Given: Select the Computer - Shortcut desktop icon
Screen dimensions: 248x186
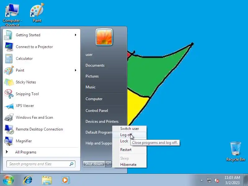Looking at the screenshot, I should 12,15.
